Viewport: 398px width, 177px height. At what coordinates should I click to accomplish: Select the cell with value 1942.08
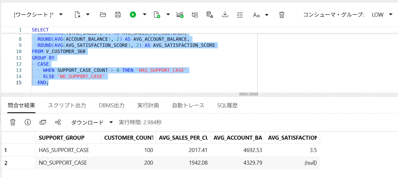tap(183, 163)
